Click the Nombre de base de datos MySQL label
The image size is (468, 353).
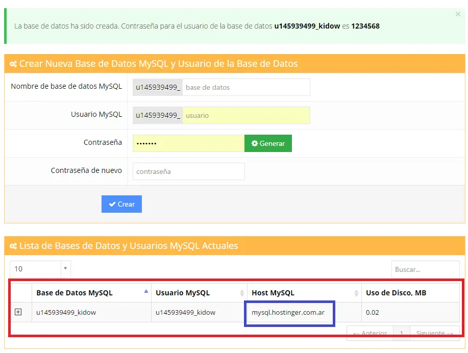click(x=66, y=86)
